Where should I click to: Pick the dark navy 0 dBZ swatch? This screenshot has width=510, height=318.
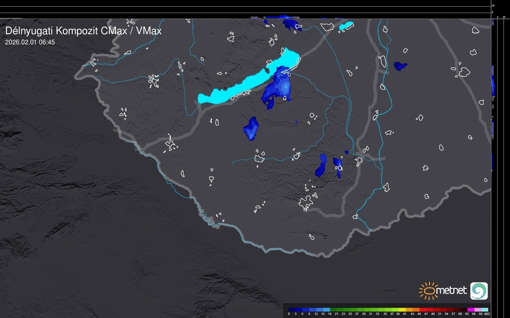tap(292, 310)
